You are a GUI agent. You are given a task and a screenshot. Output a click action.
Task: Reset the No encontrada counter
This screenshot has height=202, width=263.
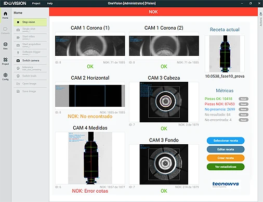click(243, 120)
